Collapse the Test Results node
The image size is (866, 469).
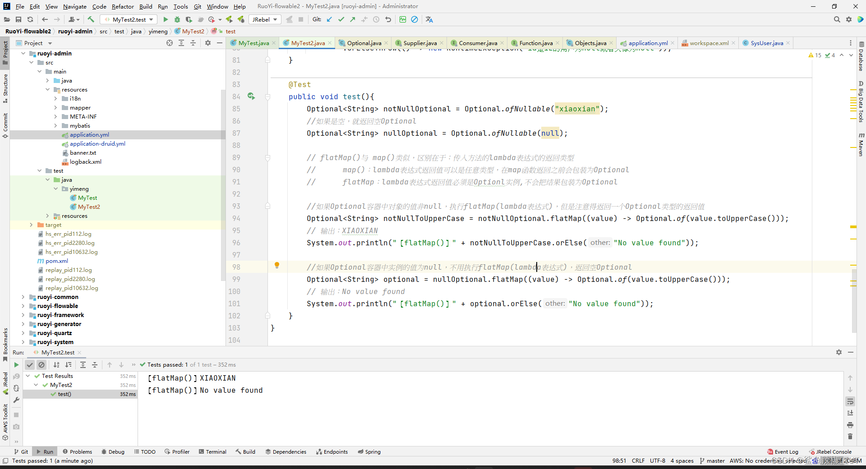coord(28,376)
